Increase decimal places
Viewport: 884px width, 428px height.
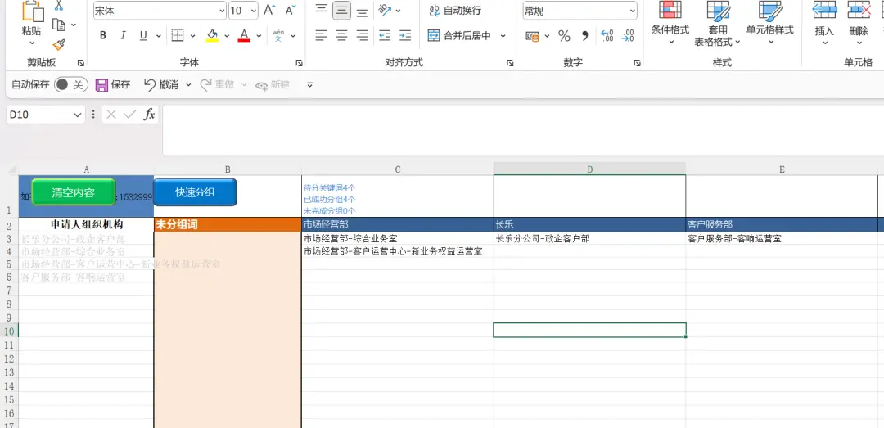click(x=607, y=36)
